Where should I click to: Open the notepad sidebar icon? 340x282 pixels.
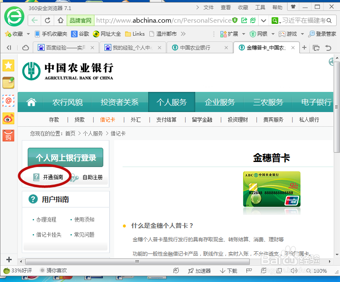click(8, 83)
